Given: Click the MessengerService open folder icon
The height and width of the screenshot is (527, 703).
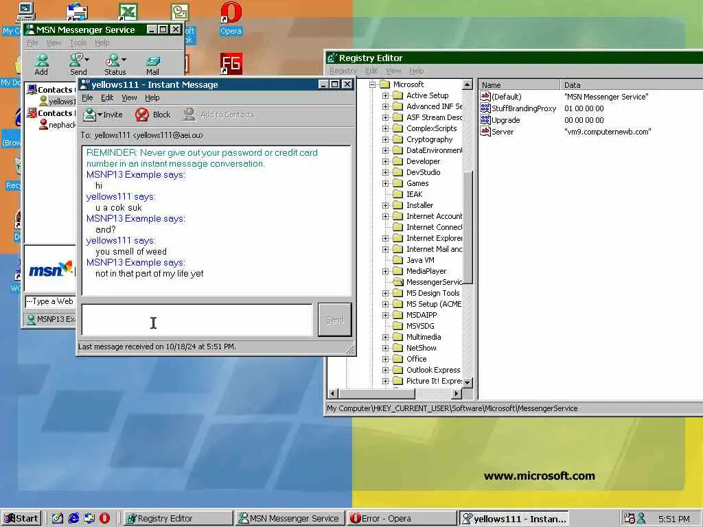Looking at the screenshot, I should point(398,282).
